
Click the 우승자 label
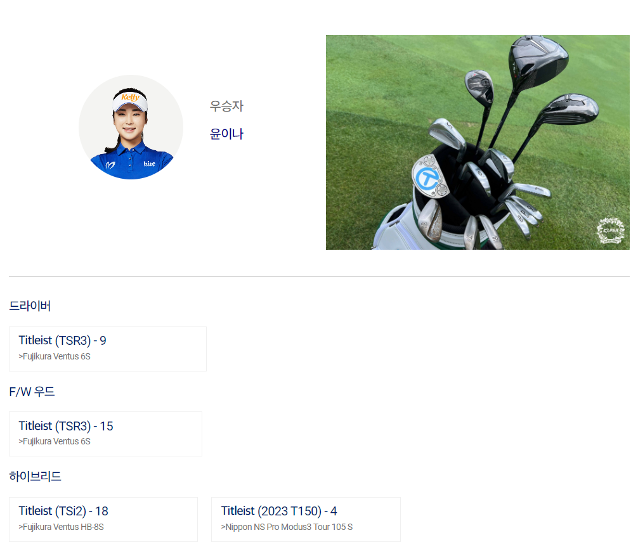point(226,106)
